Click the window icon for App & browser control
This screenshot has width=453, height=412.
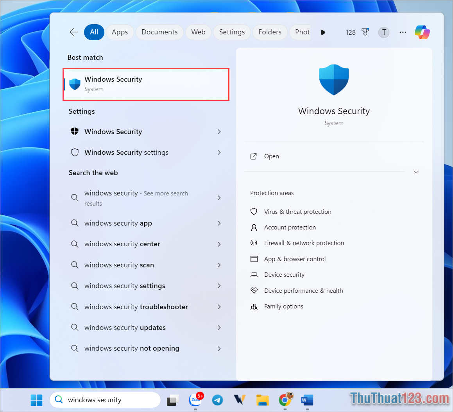254,259
